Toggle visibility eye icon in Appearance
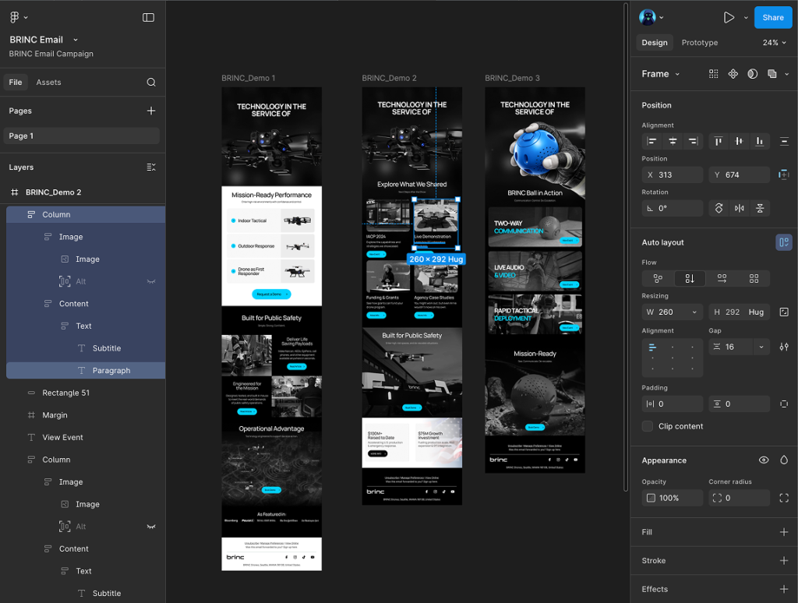The height and width of the screenshot is (603, 798). 764,460
